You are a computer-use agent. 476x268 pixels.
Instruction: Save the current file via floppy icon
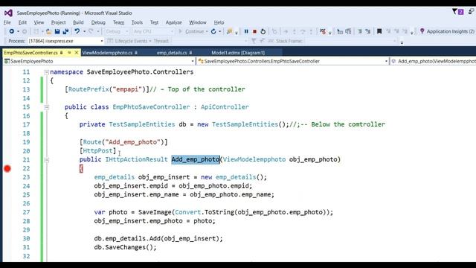click(57, 31)
